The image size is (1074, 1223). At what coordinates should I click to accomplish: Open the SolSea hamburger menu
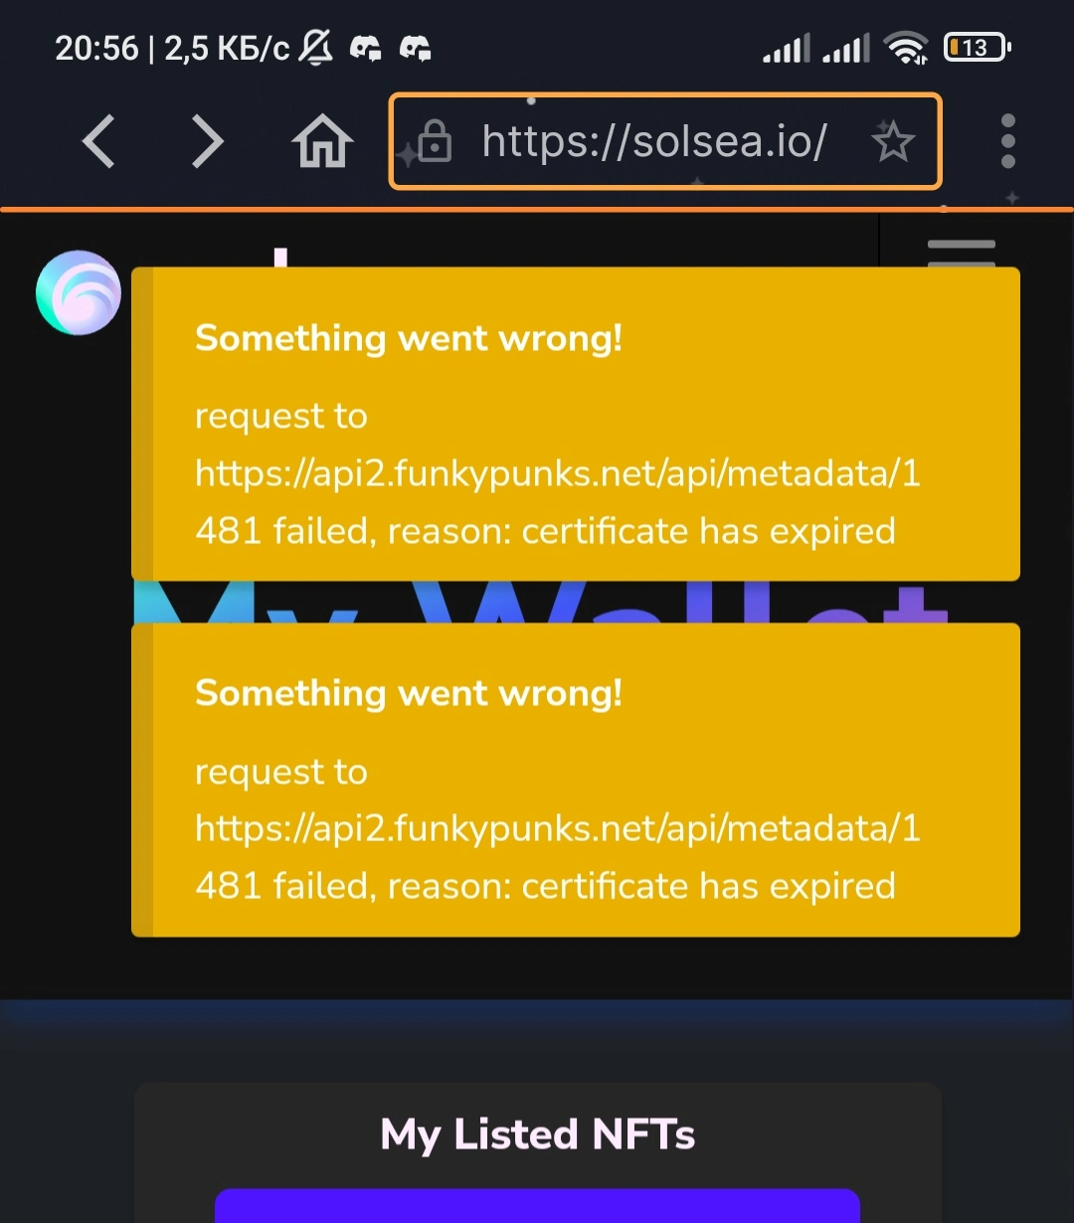click(x=961, y=253)
